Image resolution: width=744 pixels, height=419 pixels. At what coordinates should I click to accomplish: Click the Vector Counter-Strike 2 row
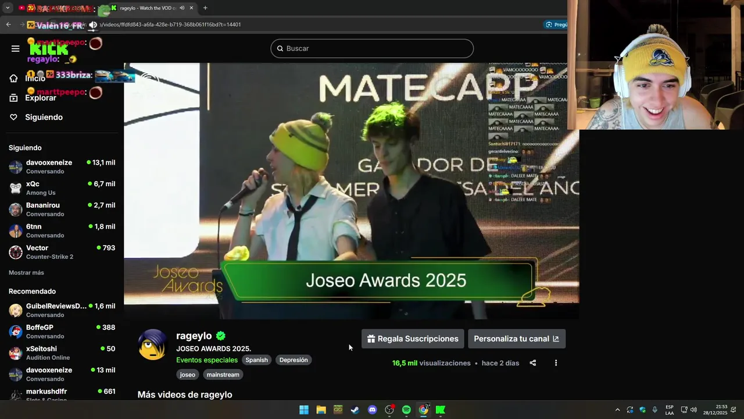pyautogui.click(x=62, y=252)
